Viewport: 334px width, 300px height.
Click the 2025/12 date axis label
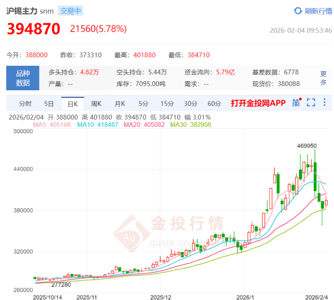coord(161,297)
